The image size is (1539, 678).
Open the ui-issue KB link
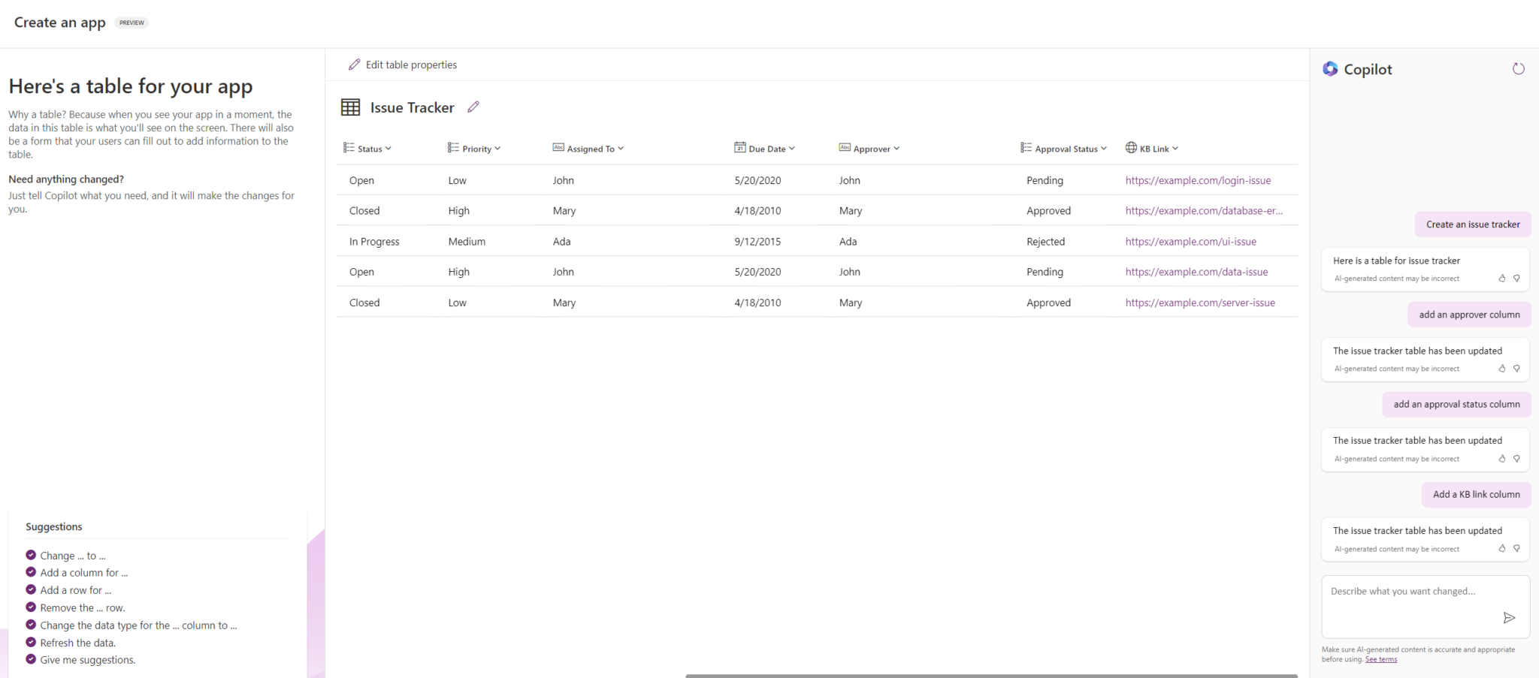coord(1190,242)
